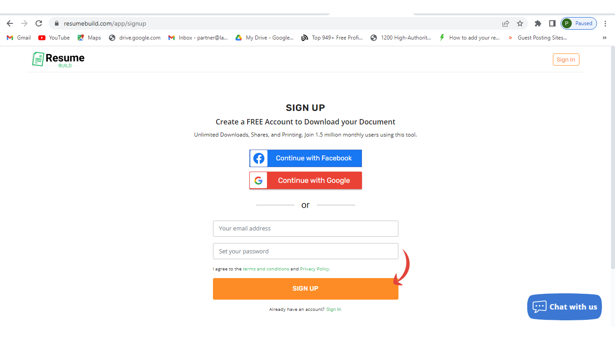Open the YouTube bookmark
This screenshot has height=345, width=615.
[x=54, y=38]
